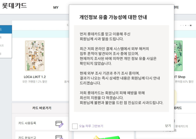Click the LOCA LIKIT 1.2 card title
This screenshot has height=139, width=196.
click(x=35, y=77)
